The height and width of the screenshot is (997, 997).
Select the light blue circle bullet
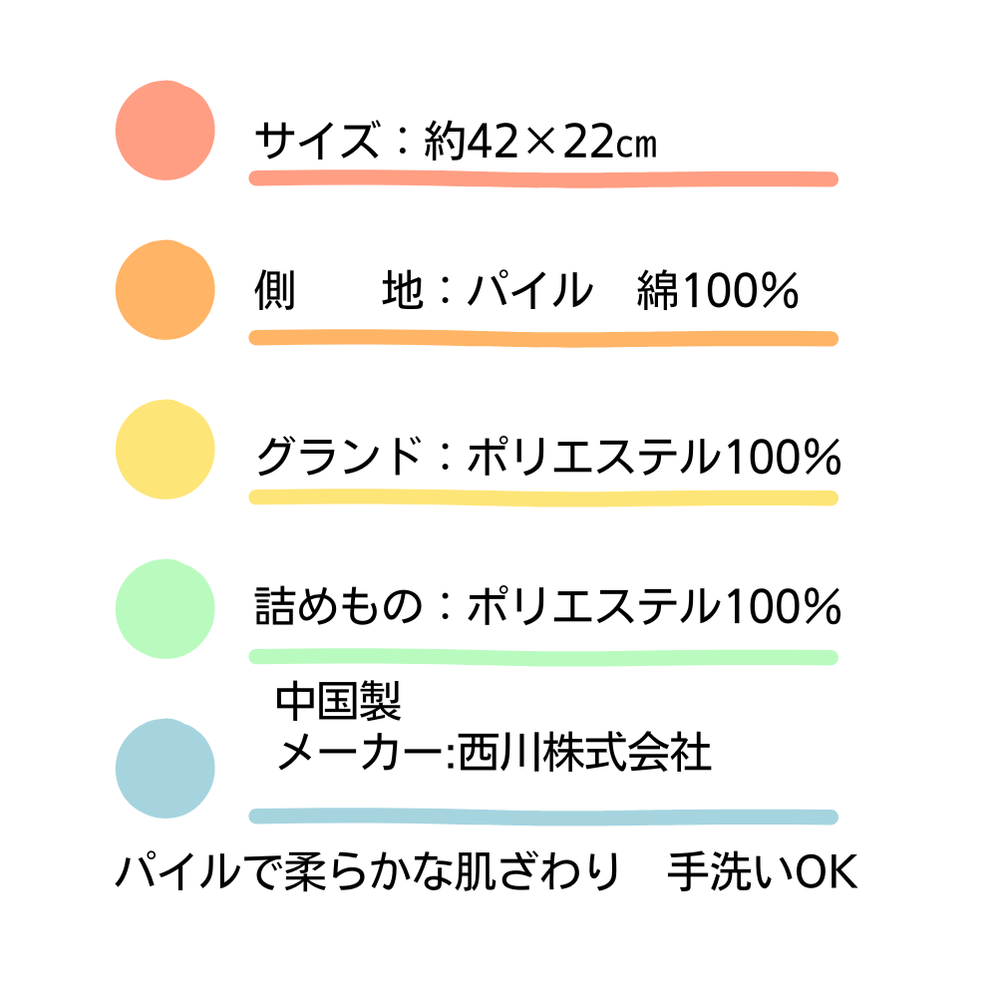pyautogui.click(x=165, y=768)
